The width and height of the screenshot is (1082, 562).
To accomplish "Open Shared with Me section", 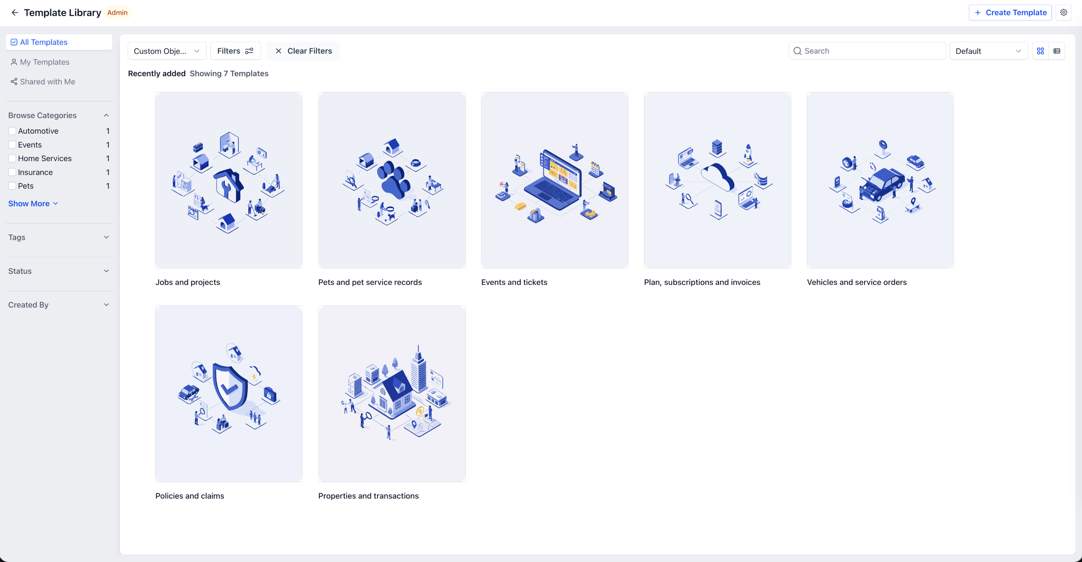I will 47,82.
